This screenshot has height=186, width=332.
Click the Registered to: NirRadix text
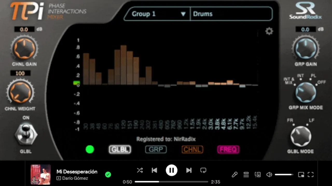166,139
